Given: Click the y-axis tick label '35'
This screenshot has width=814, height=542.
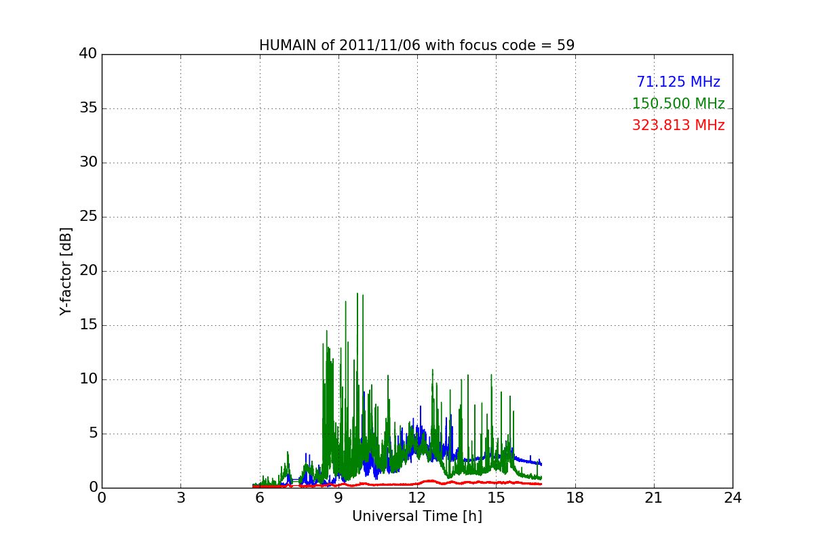Looking at the screenshot, I should pos(88,108).
